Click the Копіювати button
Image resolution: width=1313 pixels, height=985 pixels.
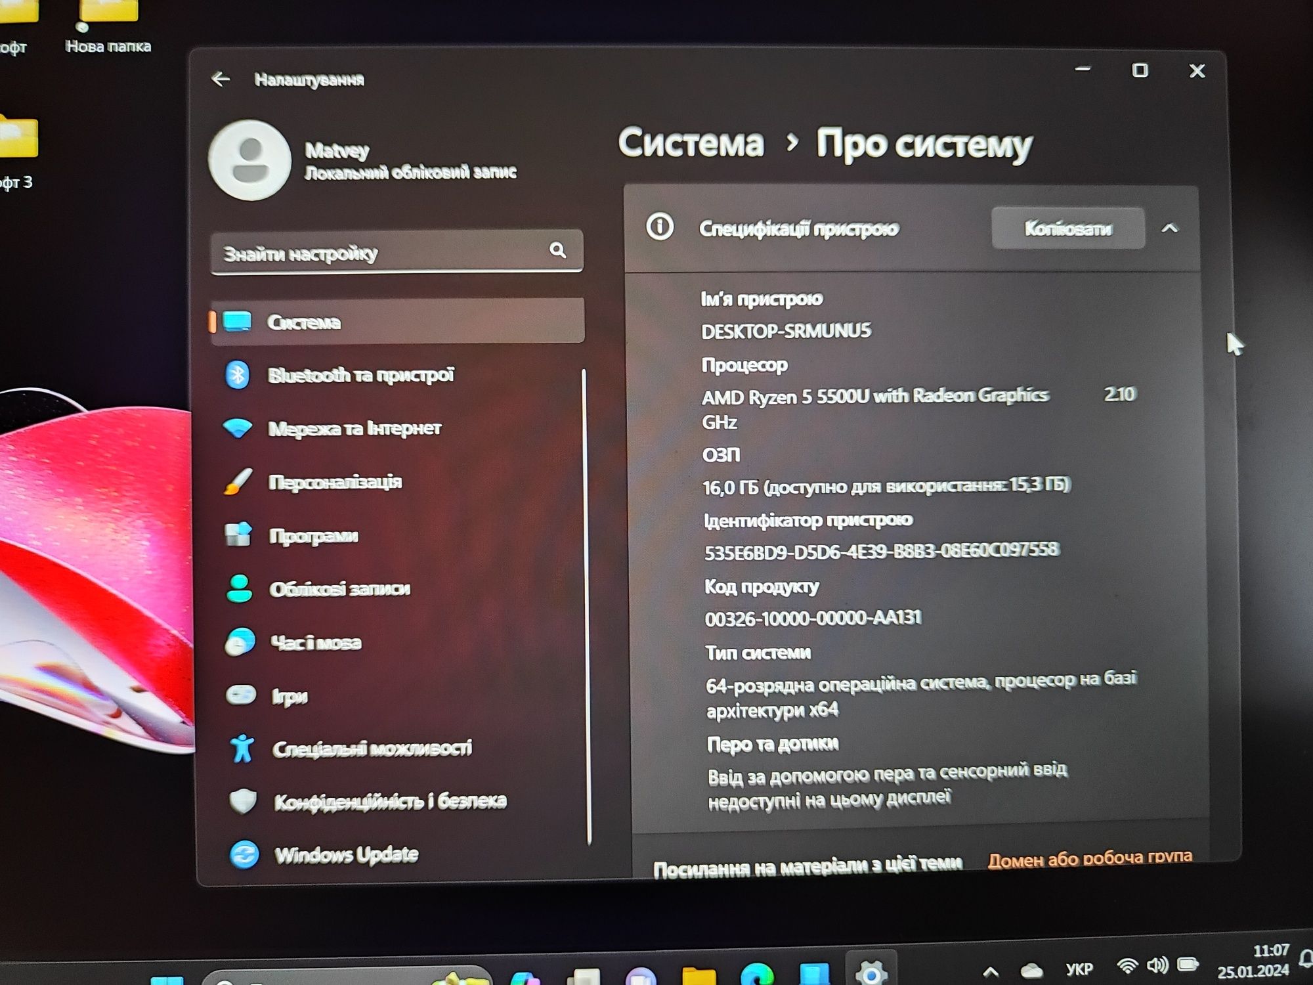(x=1068, y=228)
